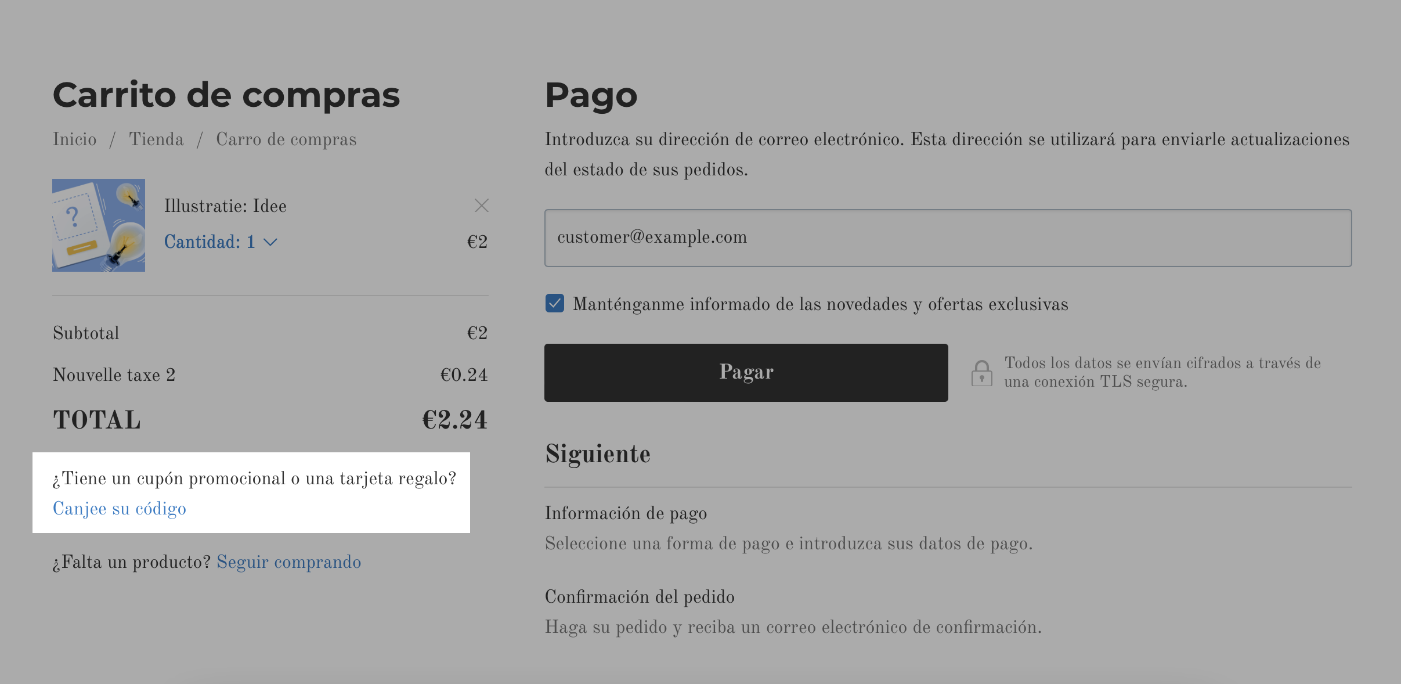Remove Illustratie: Idee from the cart
The height and width of the screenshot is (684, 1401).
pos(481,206)
